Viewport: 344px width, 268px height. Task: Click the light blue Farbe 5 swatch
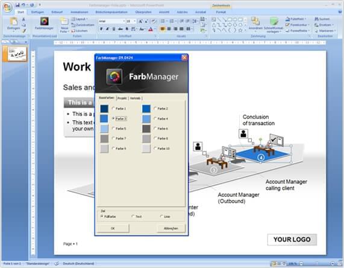pyautogui.click(x=104, y=129)
